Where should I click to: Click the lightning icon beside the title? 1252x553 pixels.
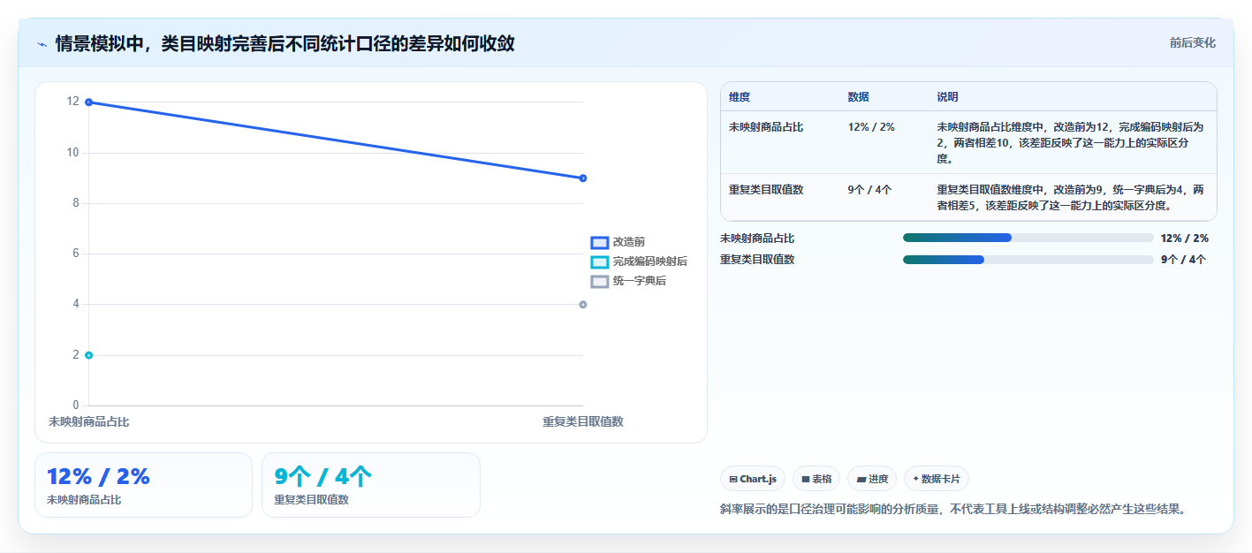click(42, 44)
